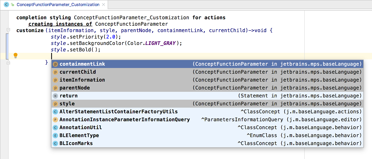
Task: Pick parentNode from the completion suggestions
Action: (75, 88)
